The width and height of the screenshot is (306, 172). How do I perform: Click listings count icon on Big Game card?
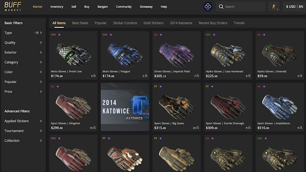[x=198, y=128]
